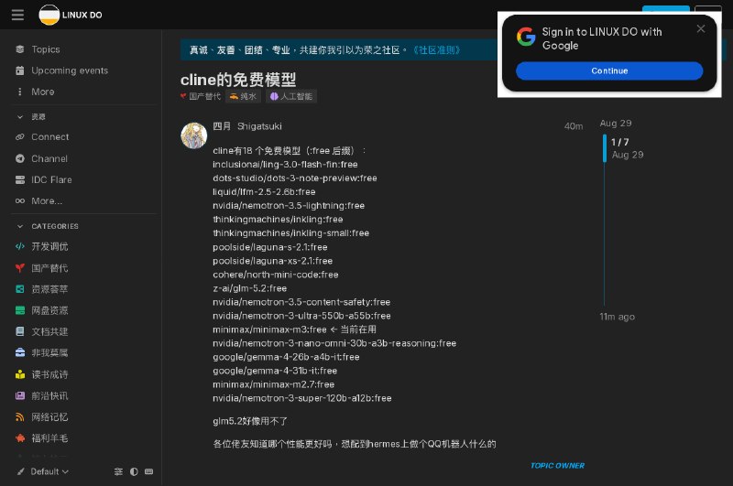Screen dimensions: 733x486
Task: Click the Connect link icon
Action: point(19,136)
